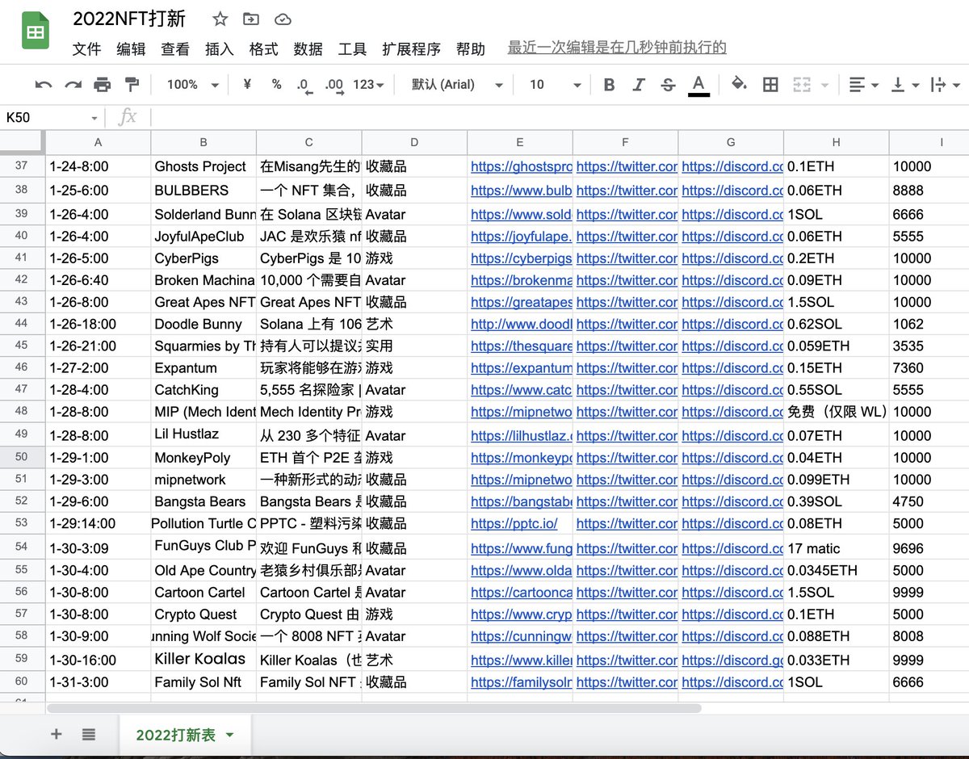Viewport: 969px width, 759px height.
Task: Format cell as percent
Action: pyautogui.click(x=276, y=84)
